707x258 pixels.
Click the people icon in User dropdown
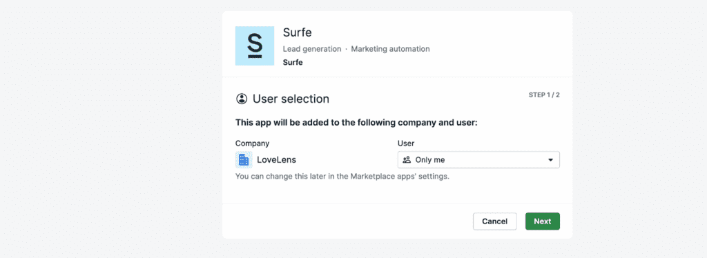pos(407,160)
